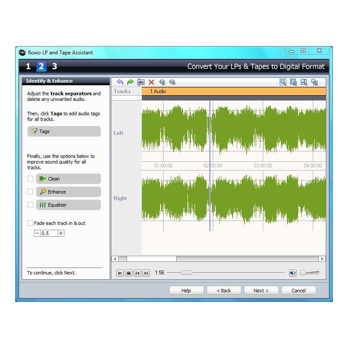Click the horizontal scrollbar left arrow
The width and height of the screenshot is (348, 348).
click(x=115, y=259)
